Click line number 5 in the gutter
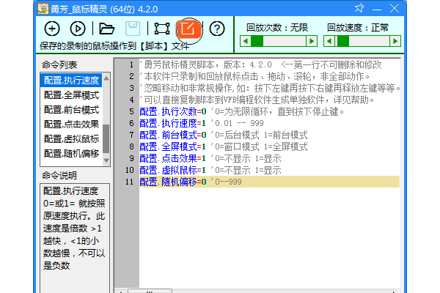The height and width of the screenshot is (293, 440). coord(131,111)
